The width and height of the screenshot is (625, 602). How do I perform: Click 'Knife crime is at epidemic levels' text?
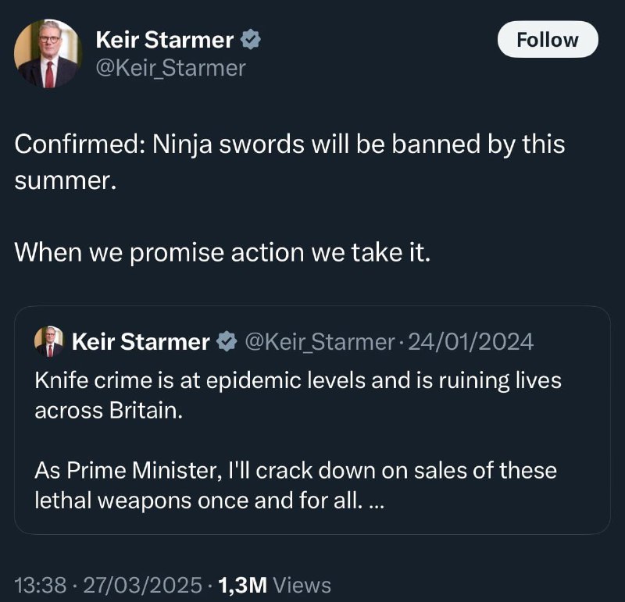point(298,395)
